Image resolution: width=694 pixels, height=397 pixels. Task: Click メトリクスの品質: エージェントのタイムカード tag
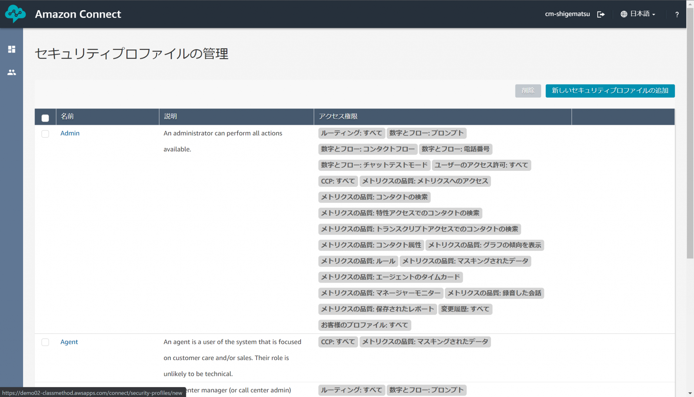(x=390, y=277)
